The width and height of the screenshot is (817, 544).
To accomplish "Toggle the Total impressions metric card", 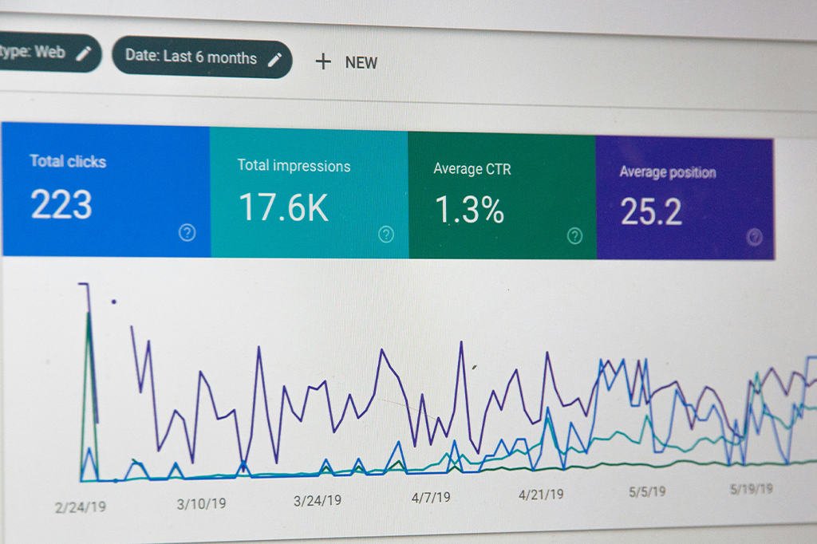I will click(x=309, y=191).
